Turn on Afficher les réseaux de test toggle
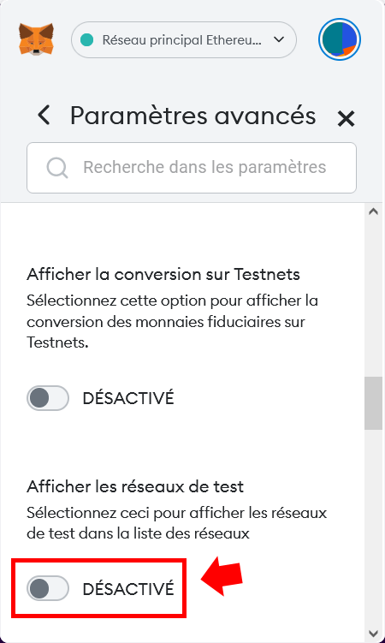This screenshot has width=385, height=643. pyautogui.click(x=48, y=588)
